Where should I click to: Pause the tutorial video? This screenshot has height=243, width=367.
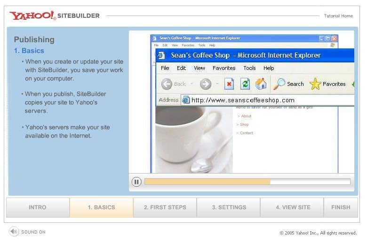click(136, 182)
